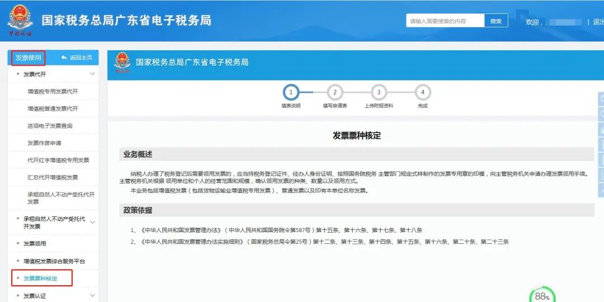Click the national tax emblem logo in the top header
The width and height of the screenshot is (604, 302).
pos(20,21)
